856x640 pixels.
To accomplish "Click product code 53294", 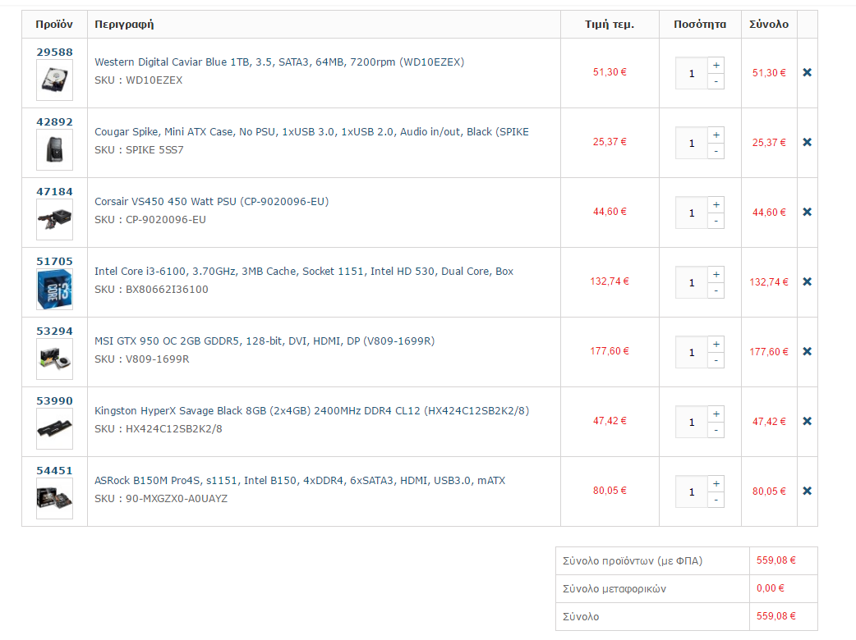I will click(54, 331).
